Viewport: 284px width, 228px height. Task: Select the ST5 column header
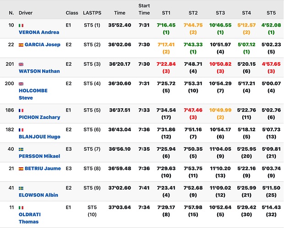pyautogui.click(x=271, y=13)
